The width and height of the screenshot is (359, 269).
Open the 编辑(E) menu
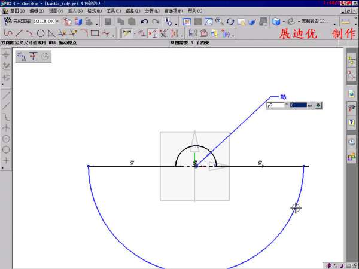point(36,11)
